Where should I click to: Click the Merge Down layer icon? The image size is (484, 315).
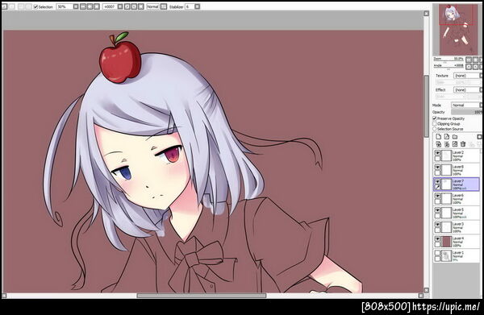447,144
